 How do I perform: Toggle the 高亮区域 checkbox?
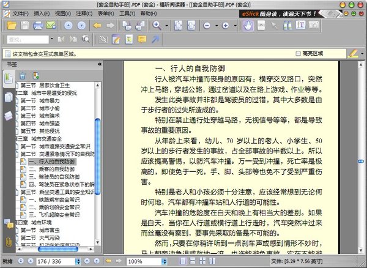click(298, 54)
